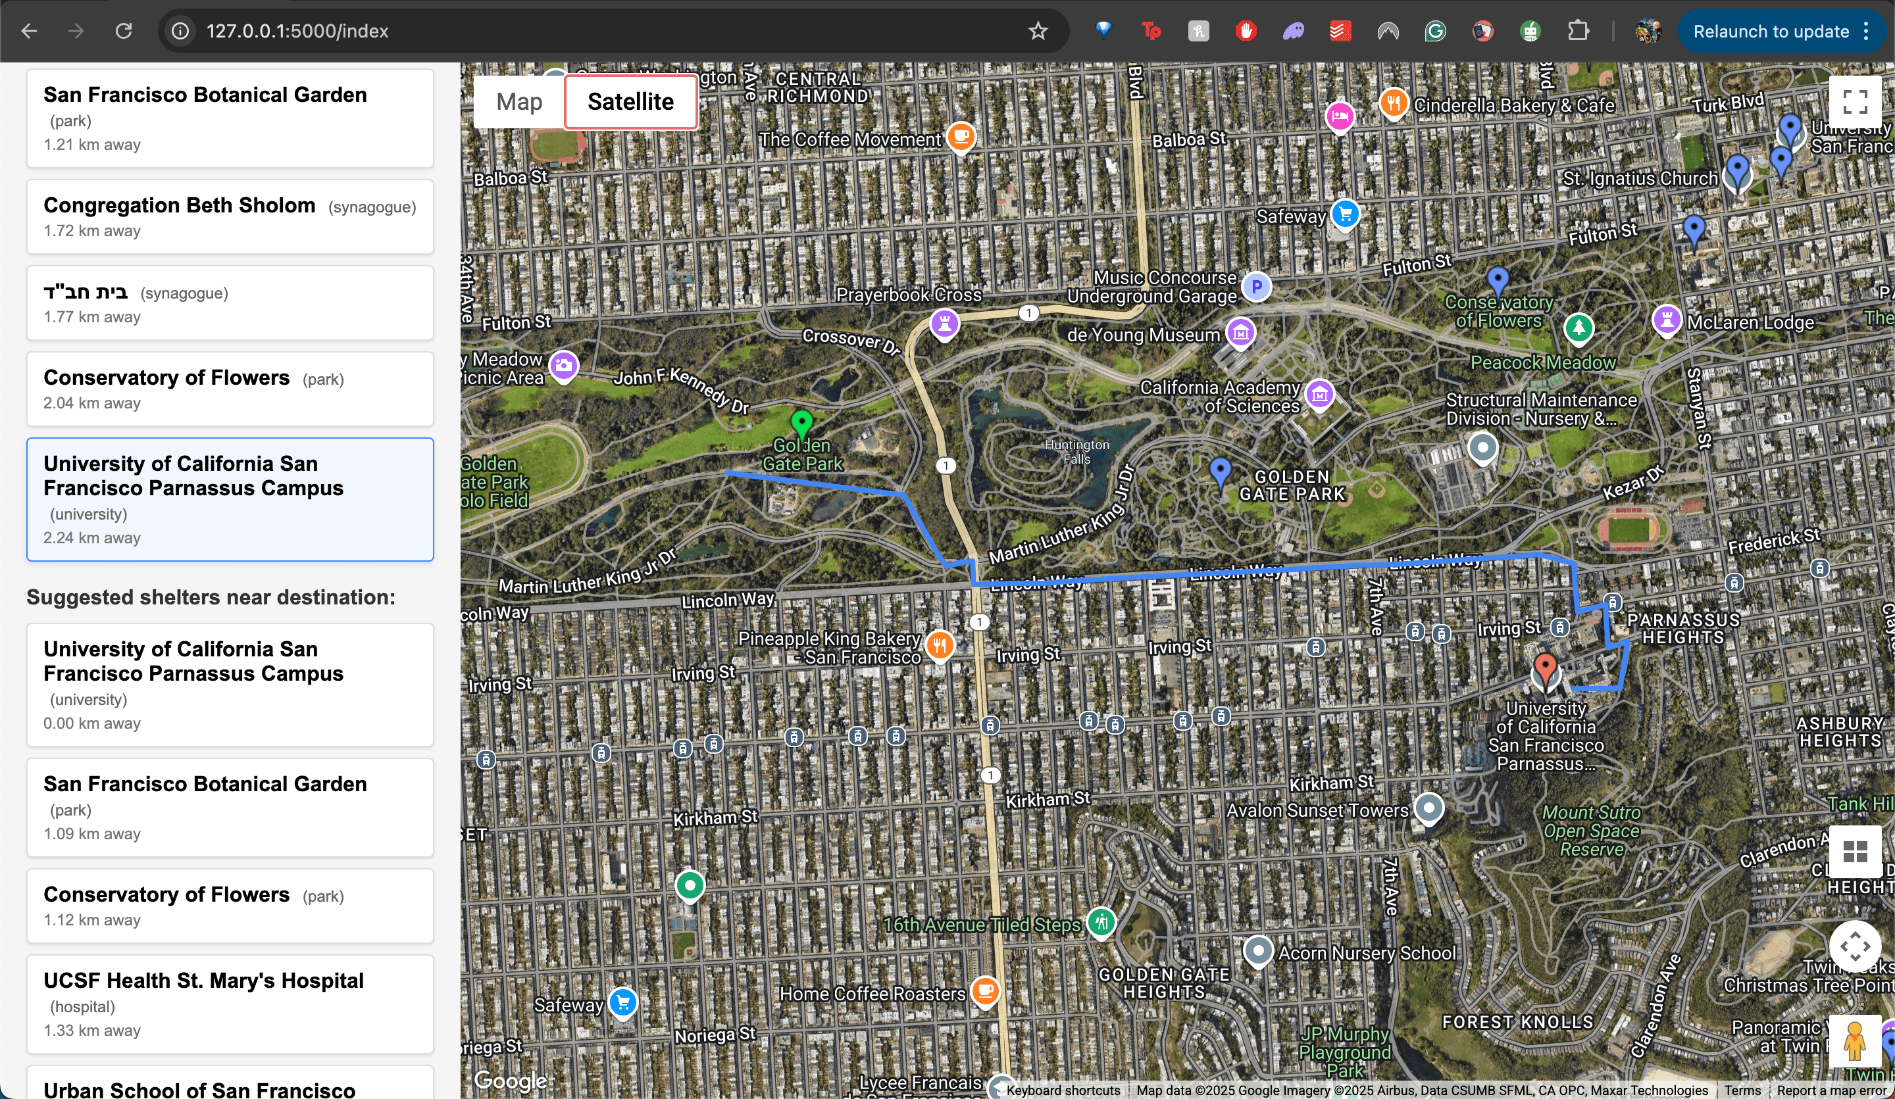Image resolution: width=1895 pixels, height=1099 pixels.
Task: Open the map tilt grid control
Action: (x=1854, y=851)
